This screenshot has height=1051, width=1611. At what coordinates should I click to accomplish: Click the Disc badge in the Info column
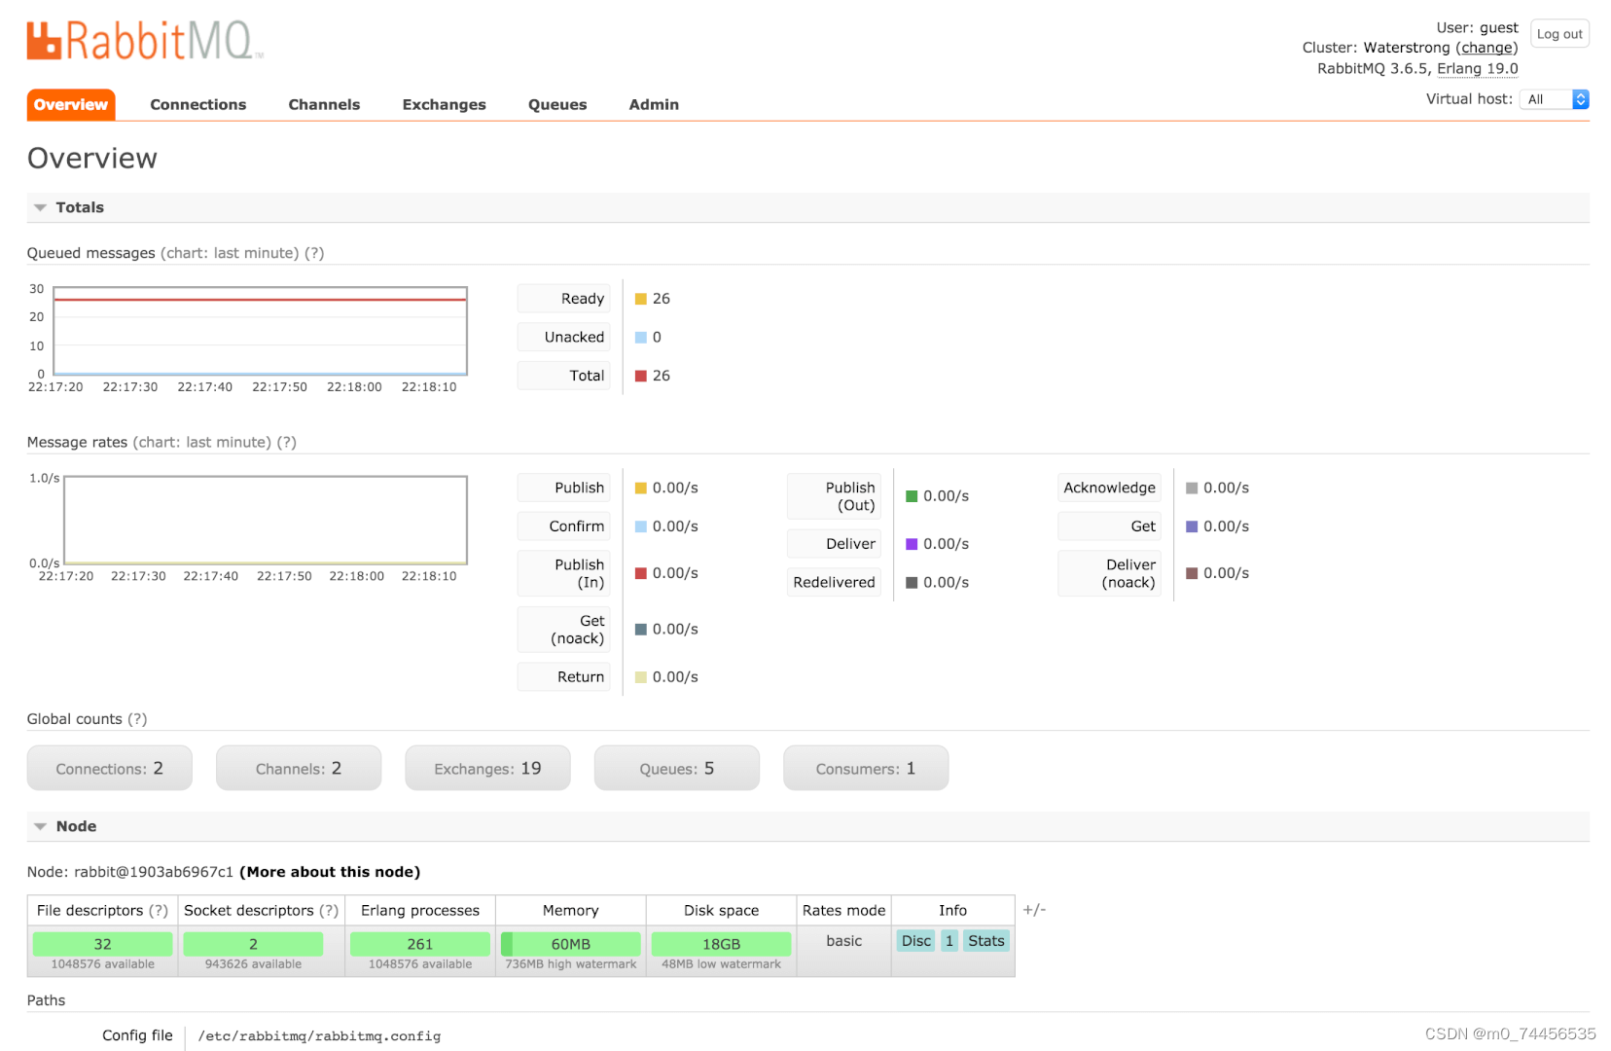coord(914,940)
